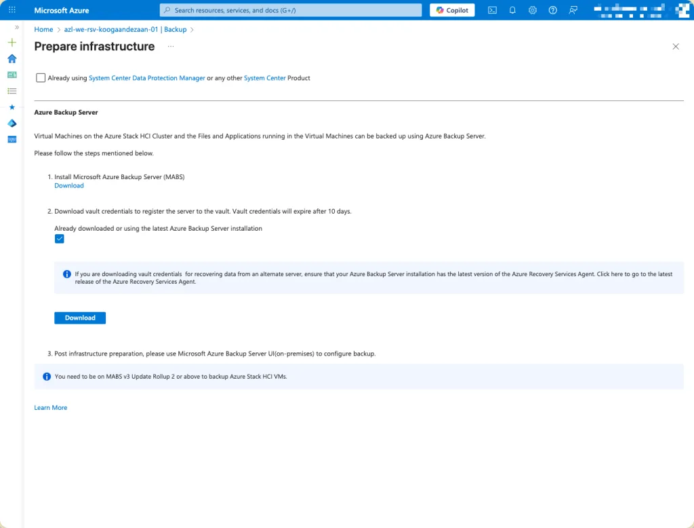The height and width of the screenshot is (528, 694).
Task: Open the Help question mark menu
Action: (553, 10)
